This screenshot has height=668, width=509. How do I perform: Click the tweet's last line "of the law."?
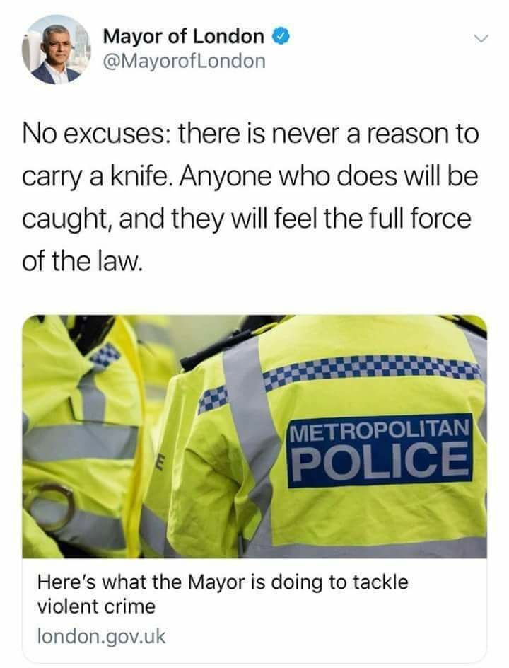pyautogui.click(x=81, y=261)
